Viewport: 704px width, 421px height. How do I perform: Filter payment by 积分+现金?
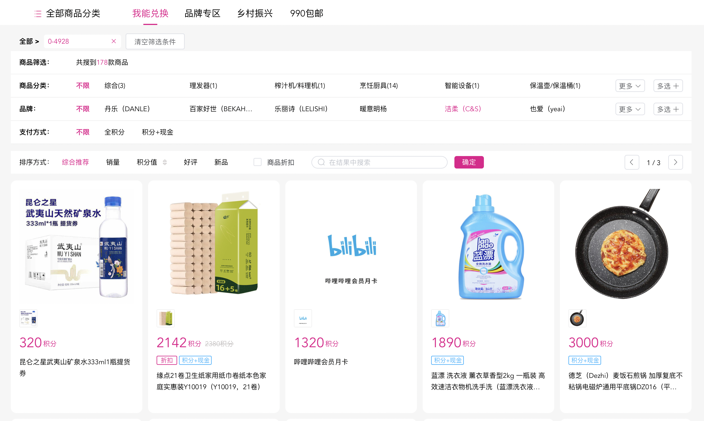click(x=157, y=132)
